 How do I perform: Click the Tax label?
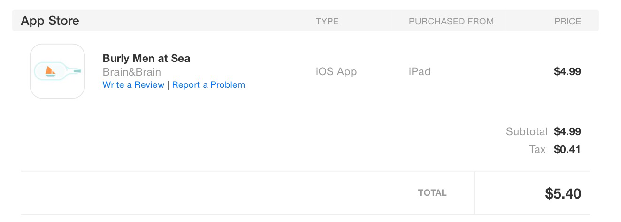tap(537, 150)
